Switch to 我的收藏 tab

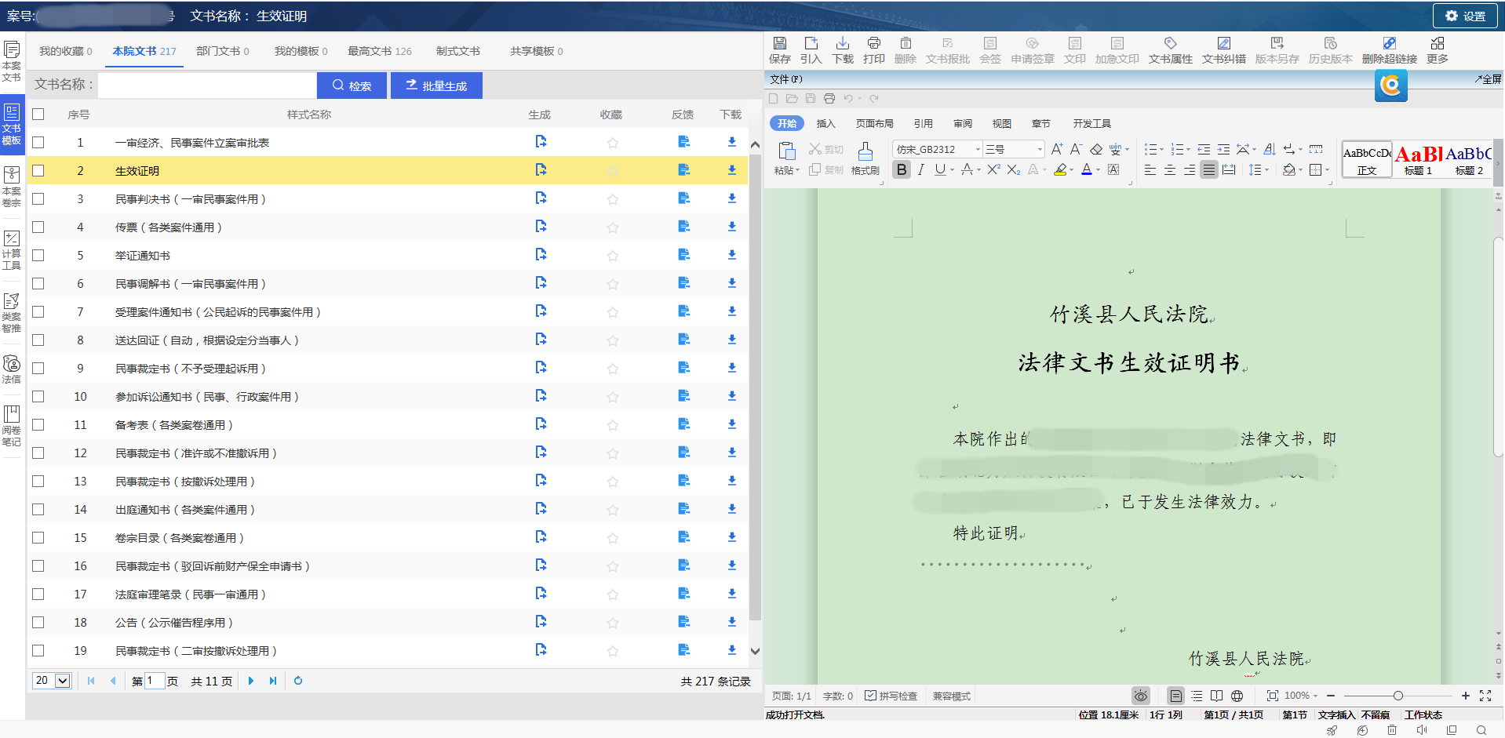click(x=65, y=51)
